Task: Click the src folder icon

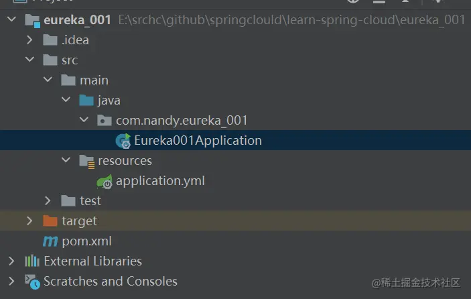Action: click(x=50, y=60)
